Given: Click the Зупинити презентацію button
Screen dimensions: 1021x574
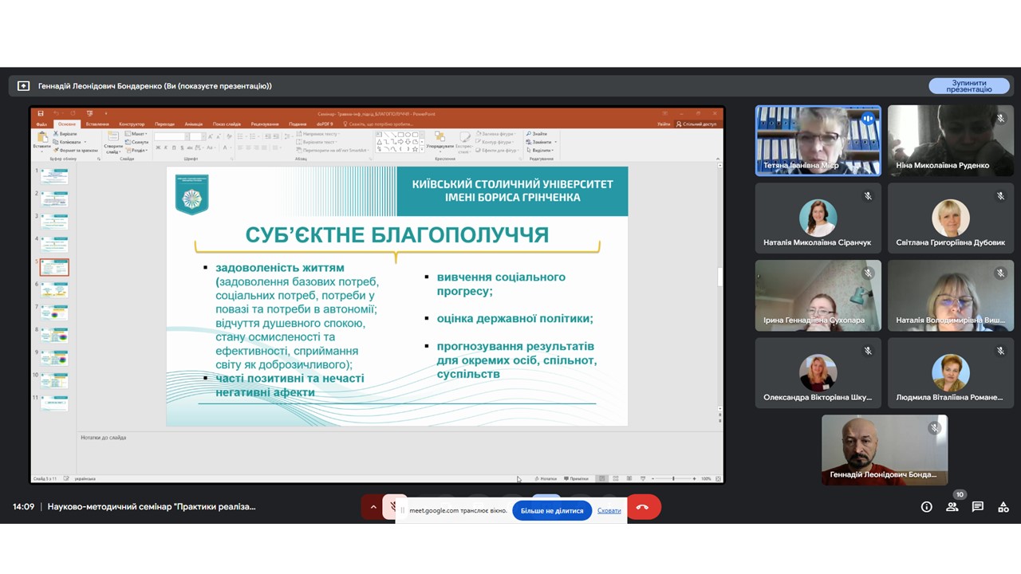Looking at the screenshot, I should click(x=968, y=86).
